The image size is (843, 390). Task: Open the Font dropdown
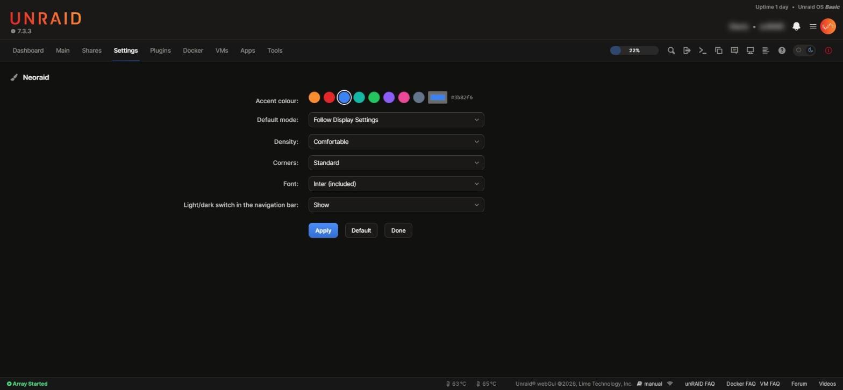(x=396, y=184)
